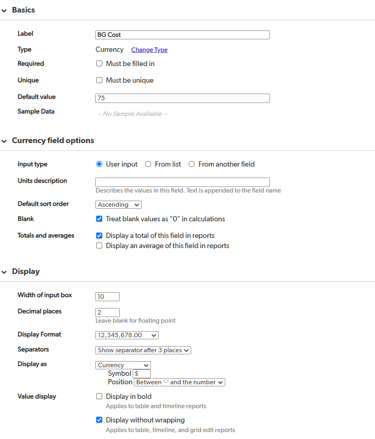
Task: Click the Label text field
Action: pos(182,35)
